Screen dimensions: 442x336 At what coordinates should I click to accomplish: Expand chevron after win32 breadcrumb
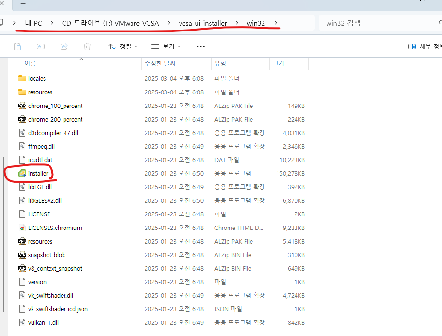[x=276, y=23]
